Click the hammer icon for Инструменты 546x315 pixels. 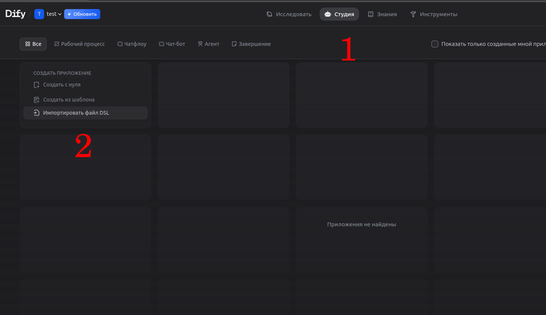tap(413, 14)
